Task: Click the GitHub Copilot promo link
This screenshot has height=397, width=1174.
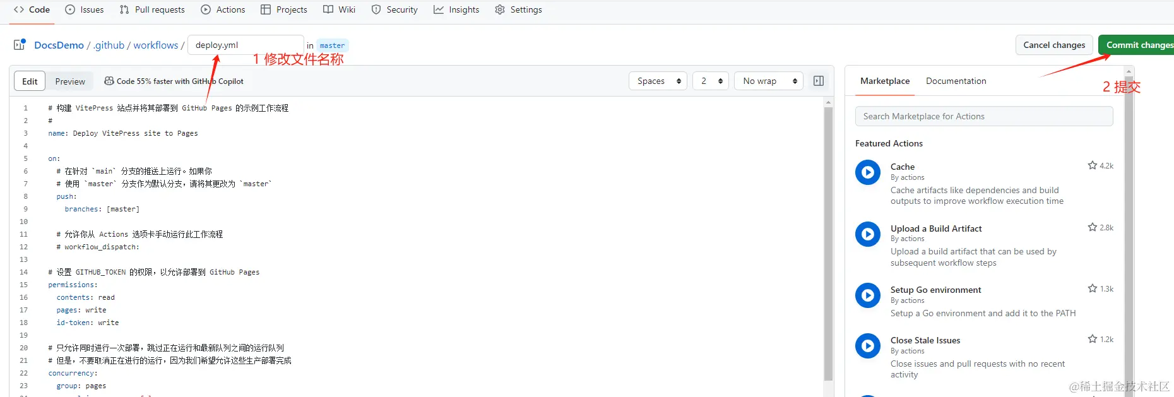Action: 174,81
